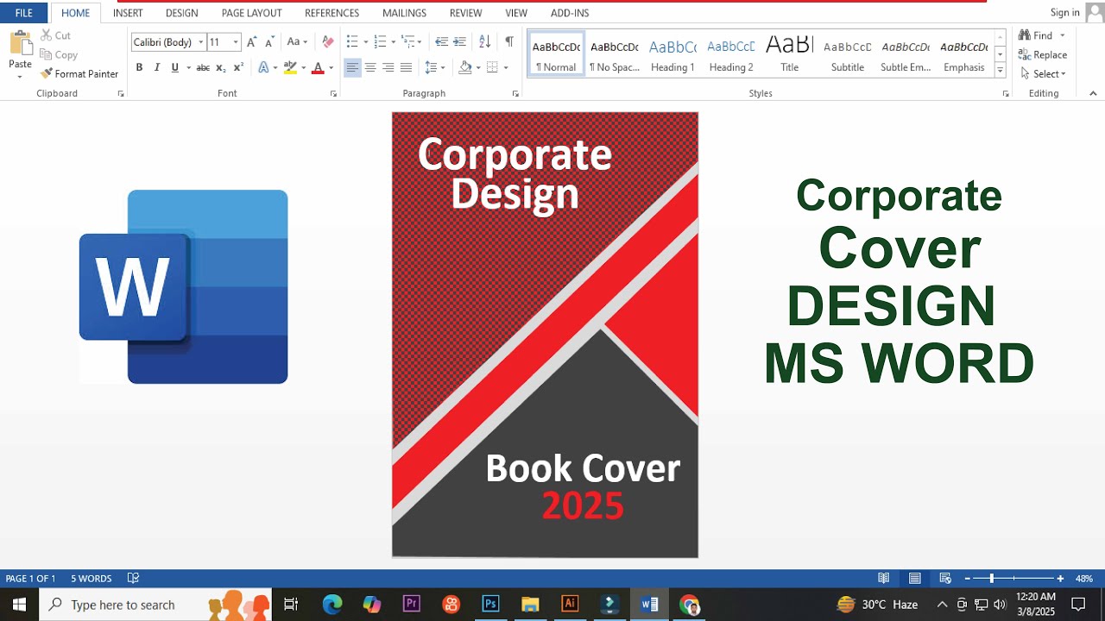Show paragraph marks with pilcrow icon
The image size is (1105, 621).
[509, 41]
